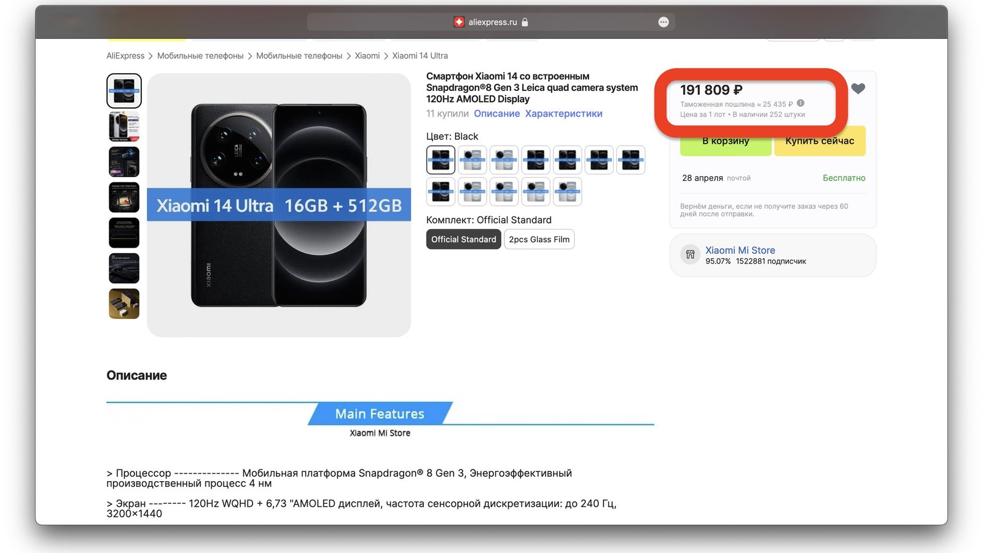This screenshot has height=553, width=983.
Task: Open the Характеристики anchor link
Action: 564,114
